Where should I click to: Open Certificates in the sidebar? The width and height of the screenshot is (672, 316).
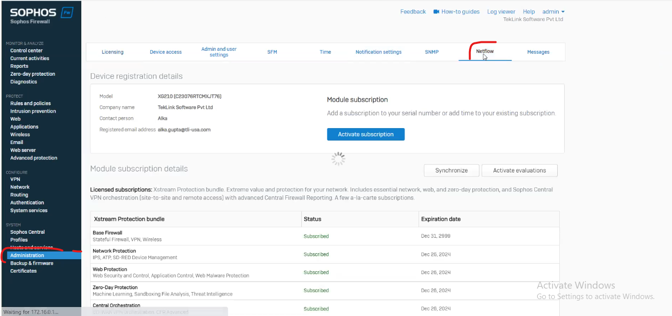pos(23,271)
